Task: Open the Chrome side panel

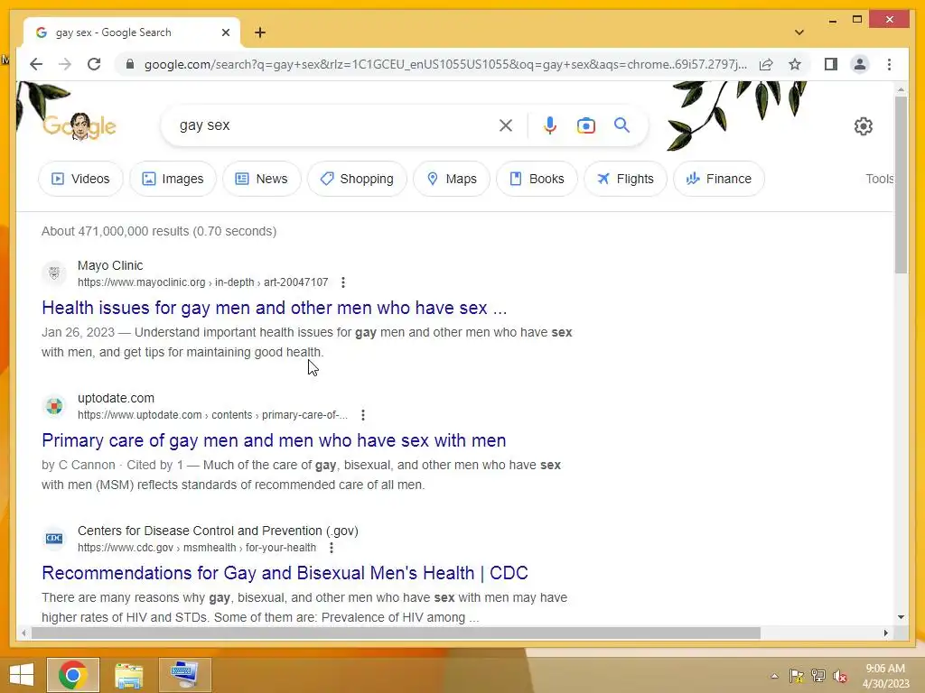Action: [x=831, y=64]
